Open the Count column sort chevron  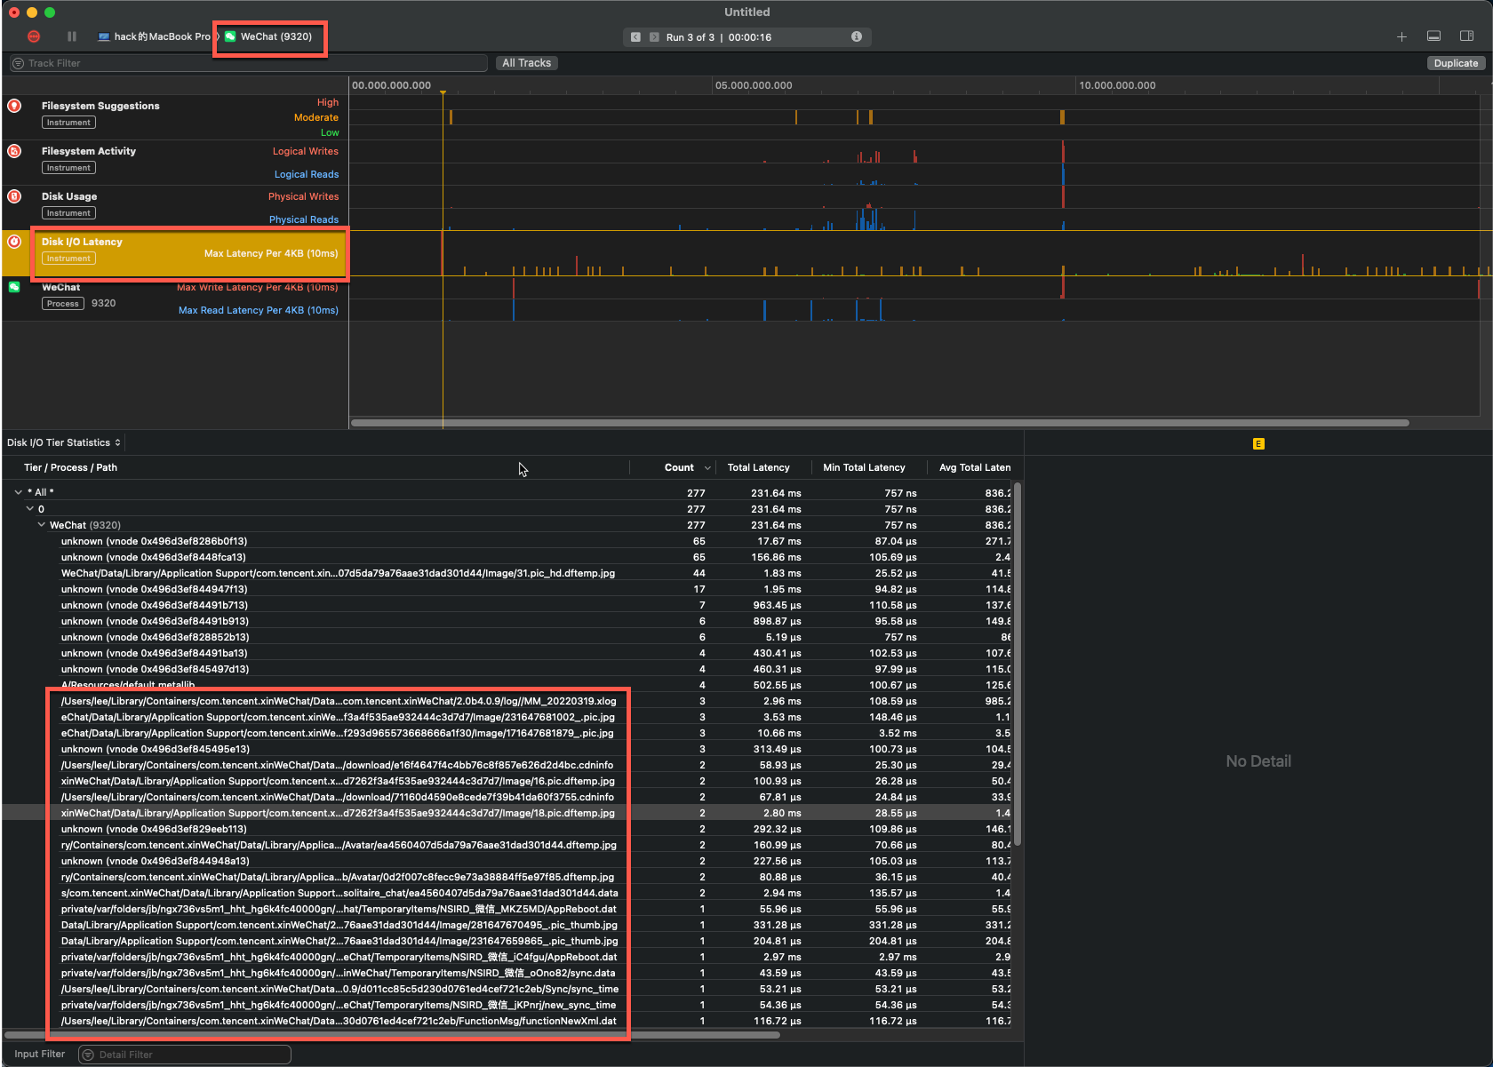pos(707,468)
